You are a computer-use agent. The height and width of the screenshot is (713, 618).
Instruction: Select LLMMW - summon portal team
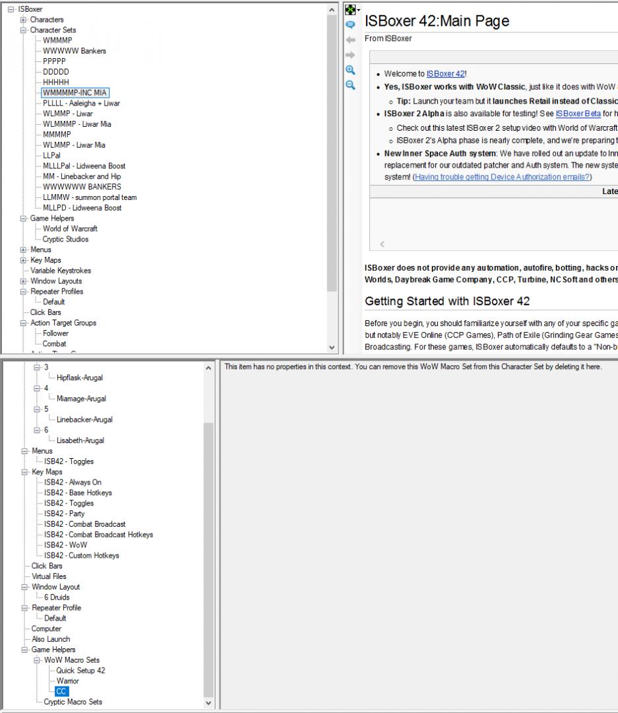click(90, 197)
